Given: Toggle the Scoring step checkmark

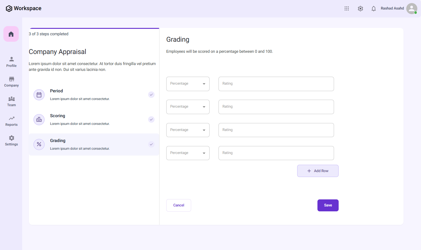Looking at the screenshot, I should click(x=151, y=120).
